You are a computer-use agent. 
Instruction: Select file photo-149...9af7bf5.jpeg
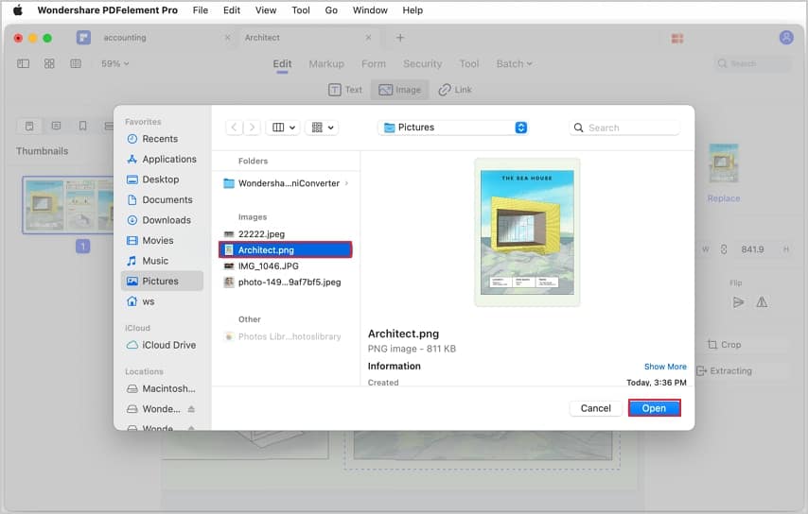pyautogui.click(x=286, y=282)
